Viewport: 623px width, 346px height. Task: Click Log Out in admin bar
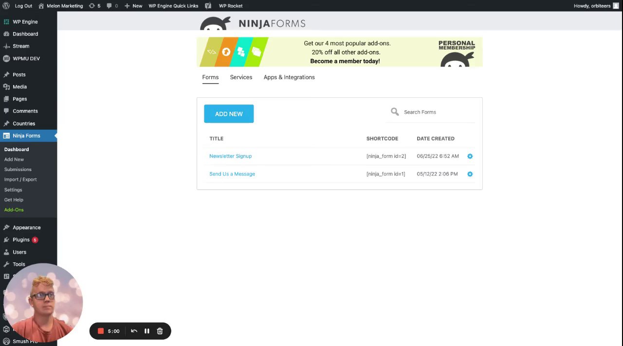click(x=23, y=6)
